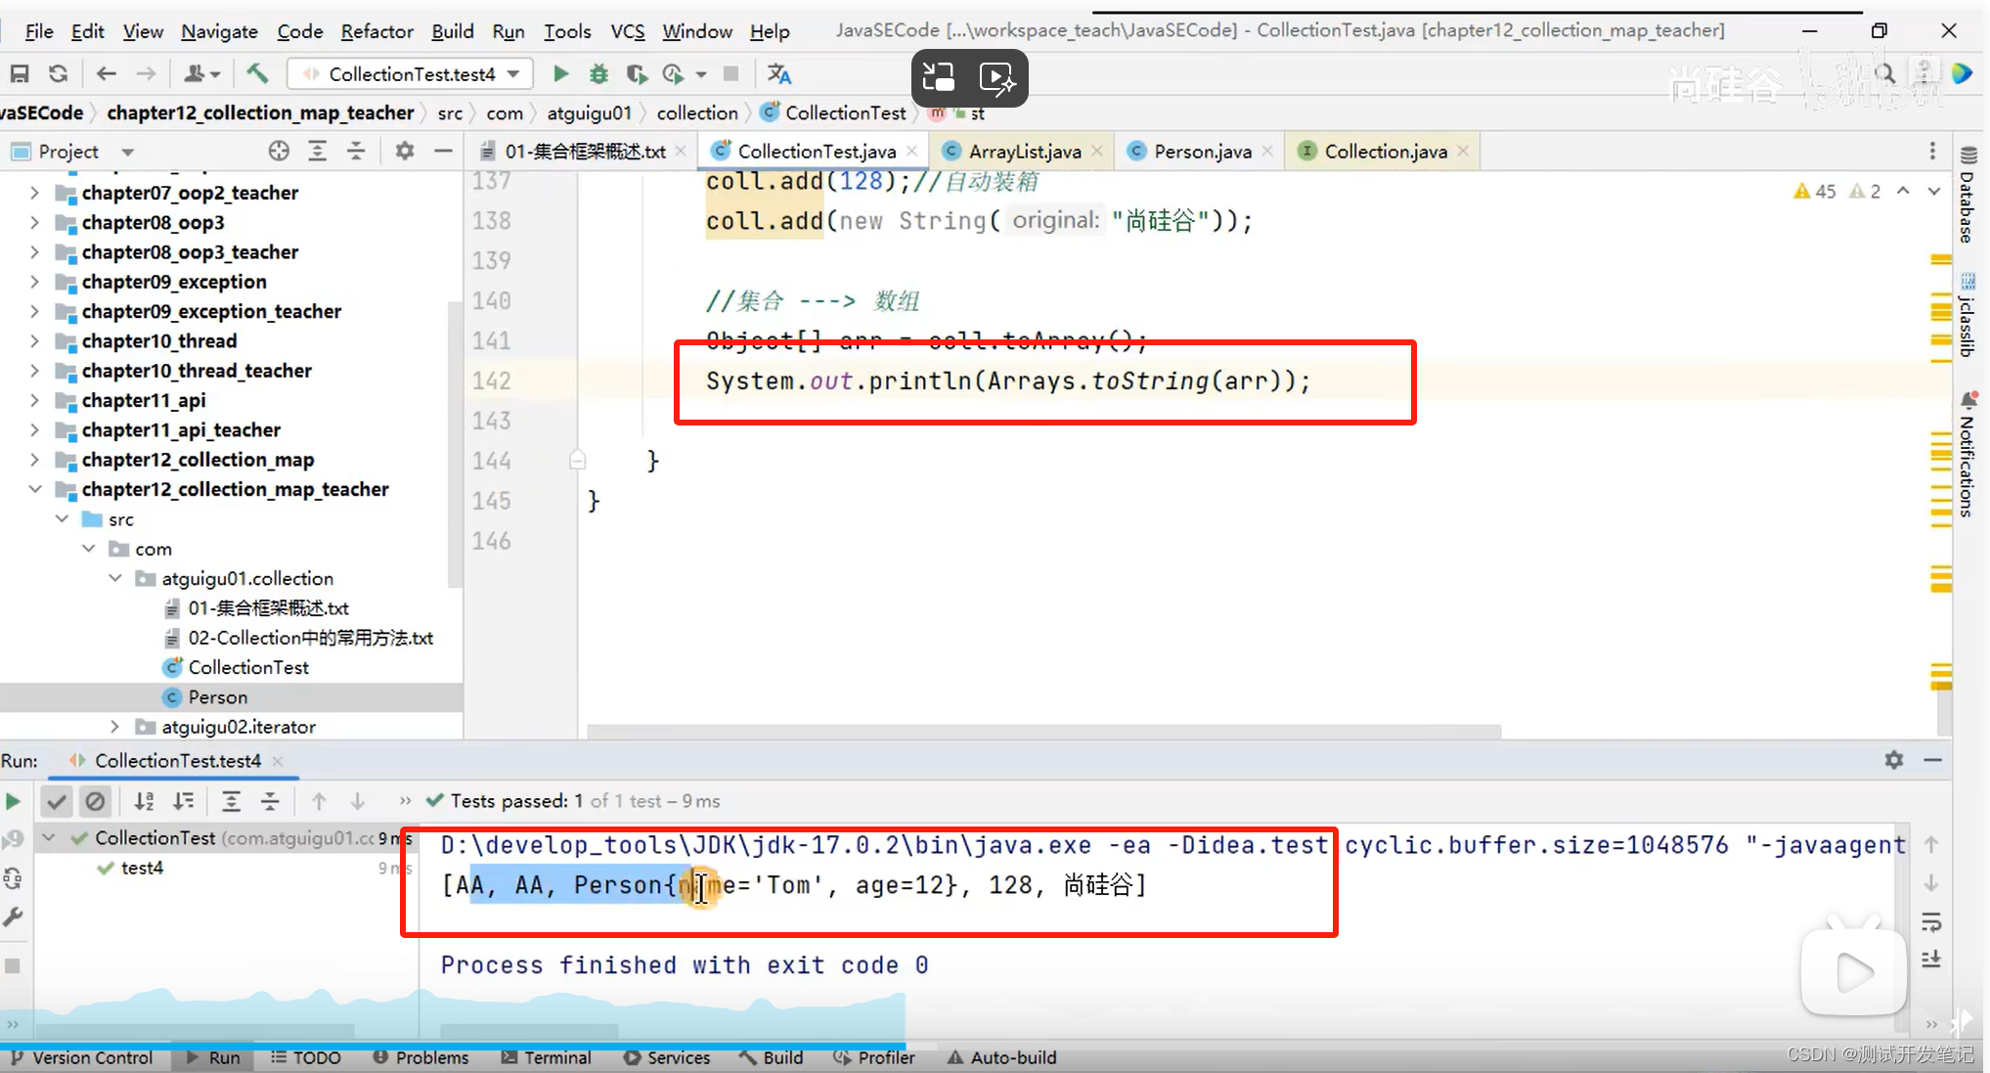
Task: Click the atguigu01 breadcrumb segment
Action: pyautogui.click(x=589, y=112)
